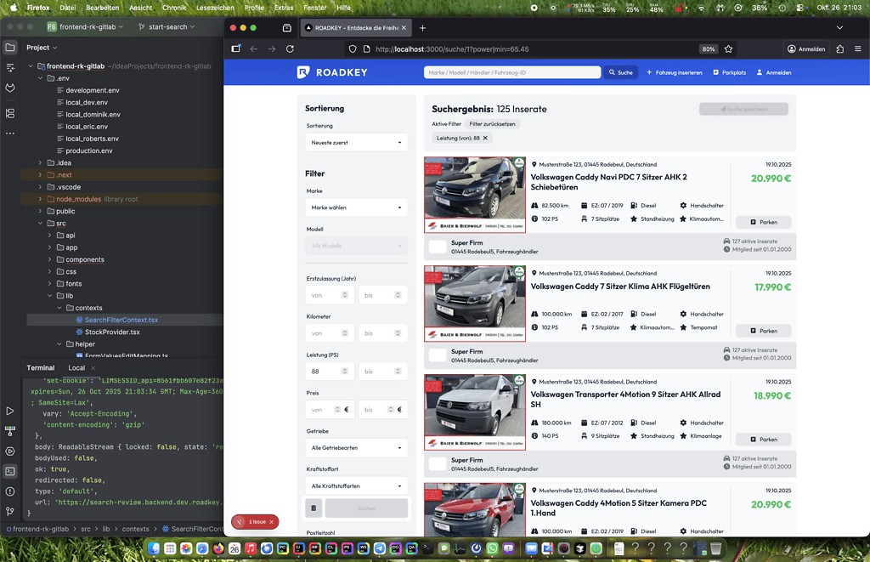Open the Terminal tool window icon
870x562 pixels.
(10, 471)
